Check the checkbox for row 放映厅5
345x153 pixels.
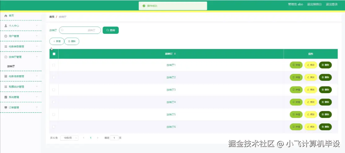pyautogui.click(x=54, y=114)
